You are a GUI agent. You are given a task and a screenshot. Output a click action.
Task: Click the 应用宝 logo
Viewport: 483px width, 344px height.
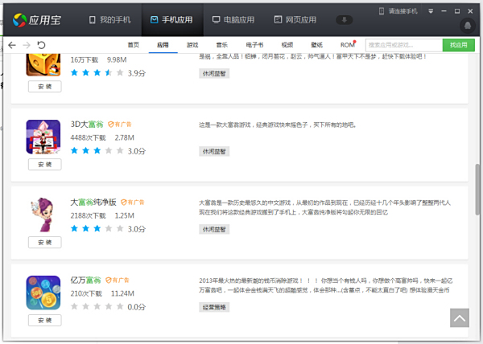click(x=37, y=20)
